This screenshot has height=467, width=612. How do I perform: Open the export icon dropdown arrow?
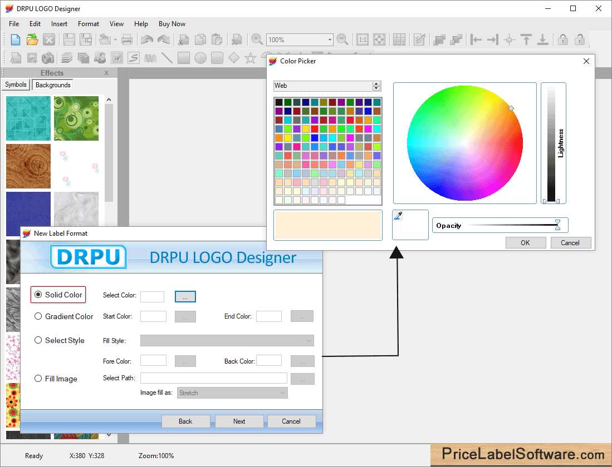pos(115,40)
